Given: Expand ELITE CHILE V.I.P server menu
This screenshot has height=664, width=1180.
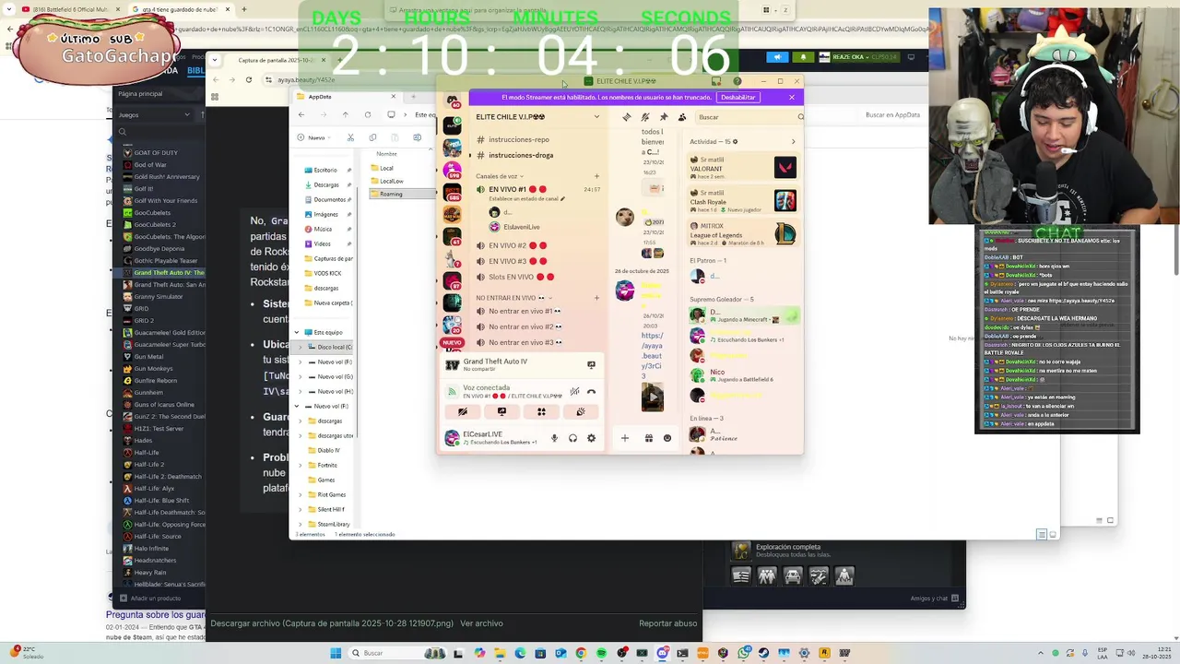Looking at the screenshot, I should click(x=537, y=117).
